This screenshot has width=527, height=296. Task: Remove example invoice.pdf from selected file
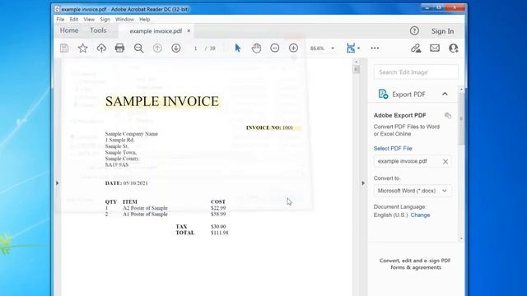click(445, 161)
